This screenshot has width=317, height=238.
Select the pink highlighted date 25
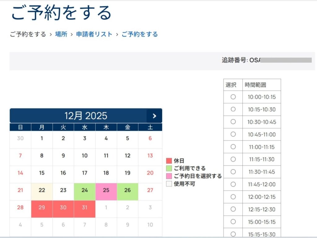(106, 190)
